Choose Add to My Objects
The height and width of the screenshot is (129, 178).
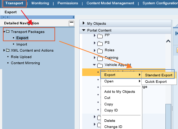coord(120,92)
